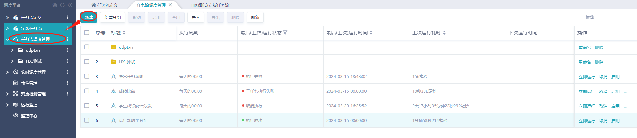This screenshot has height=138, width=637.
Task: Switch to the HXJ测试(定版任务流) tab
Action: tap(211, 5)
